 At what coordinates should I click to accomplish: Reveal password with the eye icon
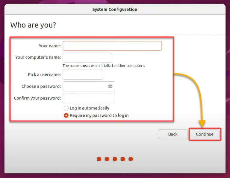click(110, 86)
